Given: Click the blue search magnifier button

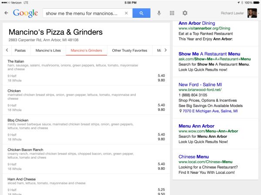Looking at the screenshot, I should tap(141, 13).
